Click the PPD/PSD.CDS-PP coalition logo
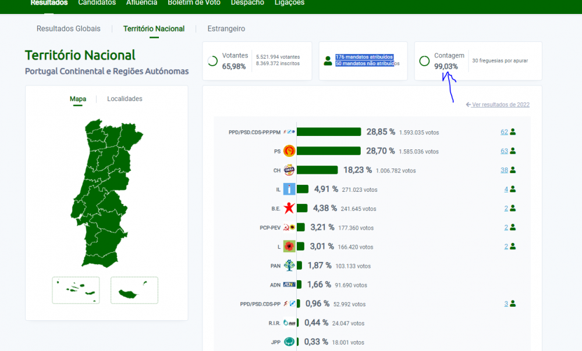The image size is (582, 351). (x=289, y=303)
